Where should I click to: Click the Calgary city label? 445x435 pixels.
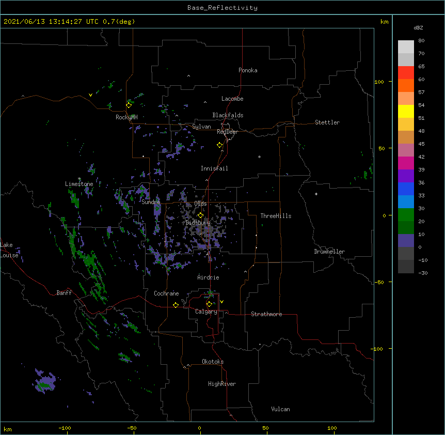click(x=206, y=312)
